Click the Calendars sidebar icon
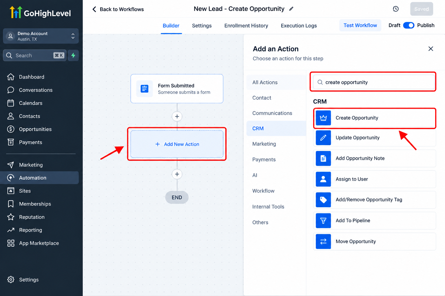 point(11,103)
